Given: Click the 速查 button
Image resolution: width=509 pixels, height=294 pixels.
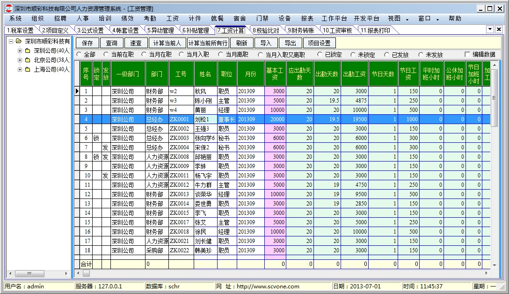Looking at the screenshot, I should (x=136, y=43).
